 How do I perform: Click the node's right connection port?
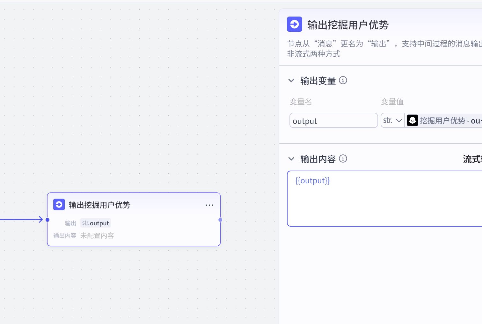coord(220,220)
